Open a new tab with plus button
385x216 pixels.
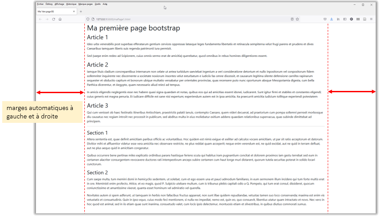pyautogui.click(x=80, y=11)
